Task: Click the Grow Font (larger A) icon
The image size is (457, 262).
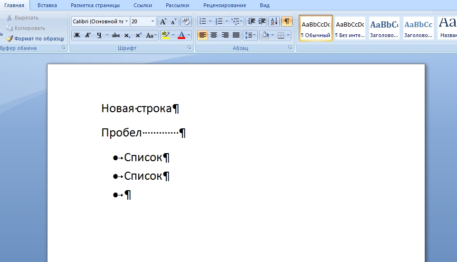Action: pos(163,21)
